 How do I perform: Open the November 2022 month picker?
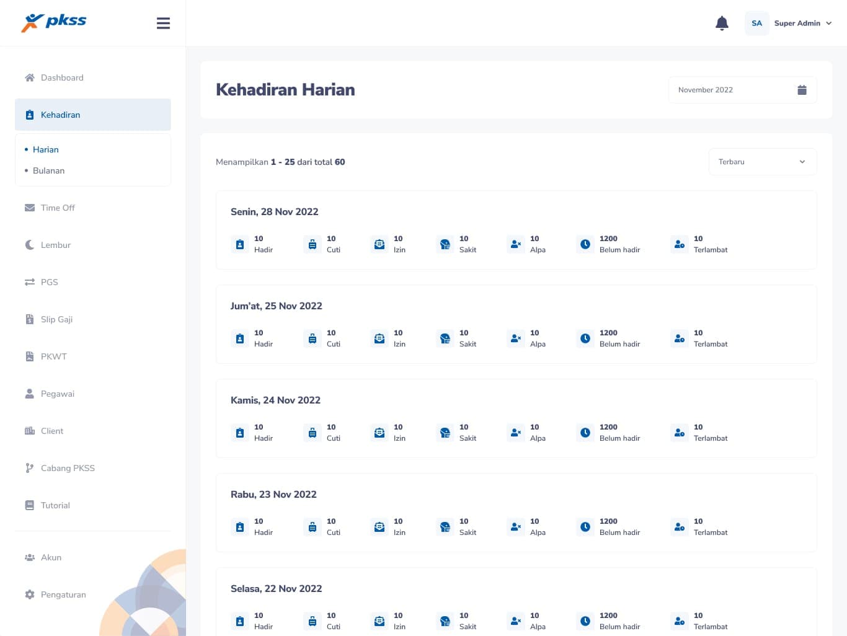[x=742, y=90]
